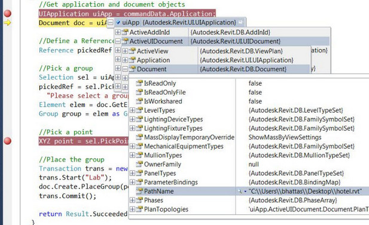The width and height of the screenshot is (369, 225).
Task: Click the property icon next to Document
Action: click(133, 69)
